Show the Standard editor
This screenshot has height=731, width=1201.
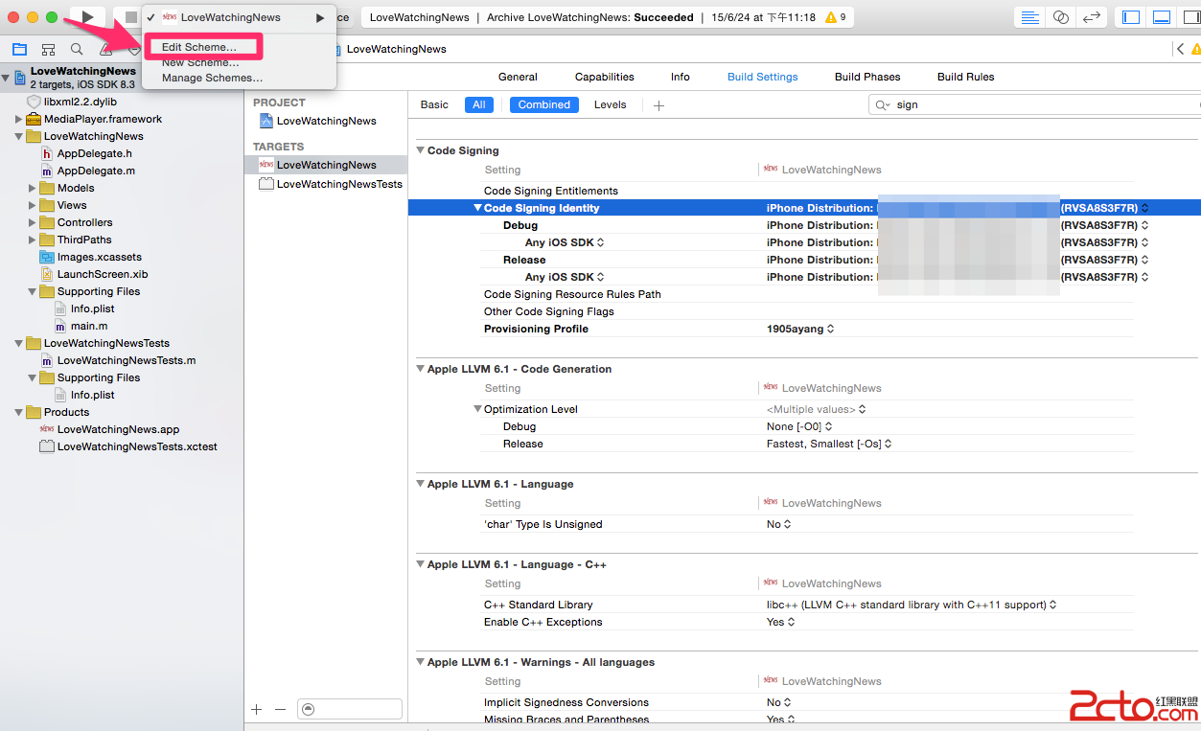[1029, 17]
